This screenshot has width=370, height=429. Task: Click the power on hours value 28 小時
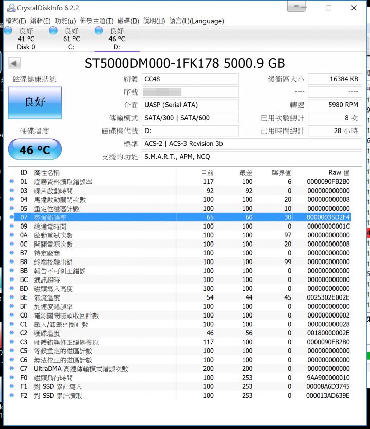coord(335,131)
